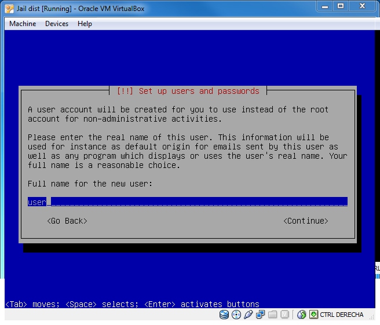Minimize the VirtualBox window
Viewport: 380px width, 325px height.
[x=325, y=6]
